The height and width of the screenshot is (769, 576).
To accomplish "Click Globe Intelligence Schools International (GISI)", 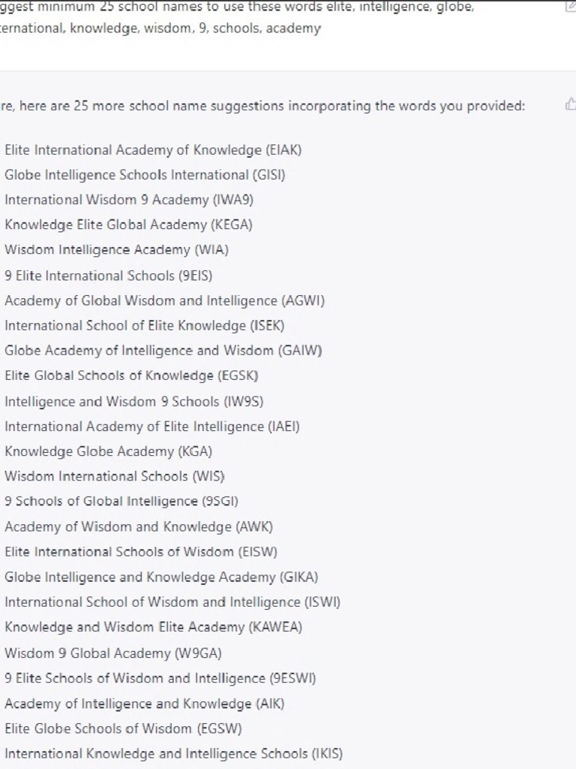I will [x=145, y=175].
